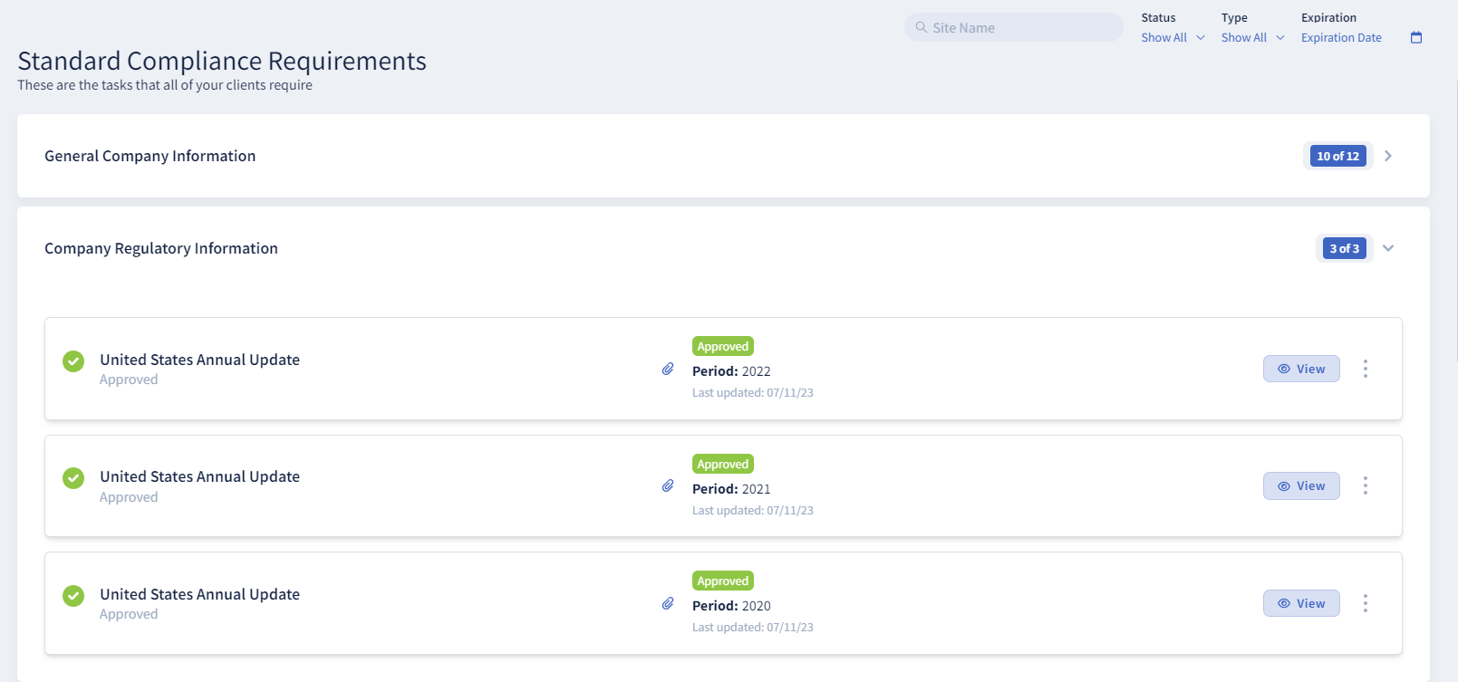
Task: Open the Status Show All dropdown
Action: [x=1173, y=37]
